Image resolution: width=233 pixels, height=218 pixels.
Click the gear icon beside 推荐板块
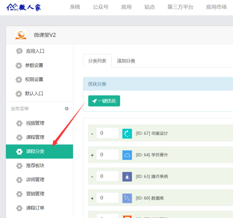tap(19, 166)
